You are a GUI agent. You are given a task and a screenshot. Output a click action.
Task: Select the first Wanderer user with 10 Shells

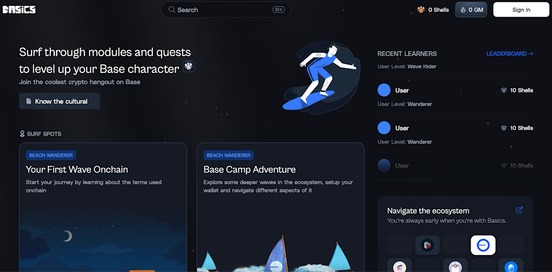[x=455, y=96]
